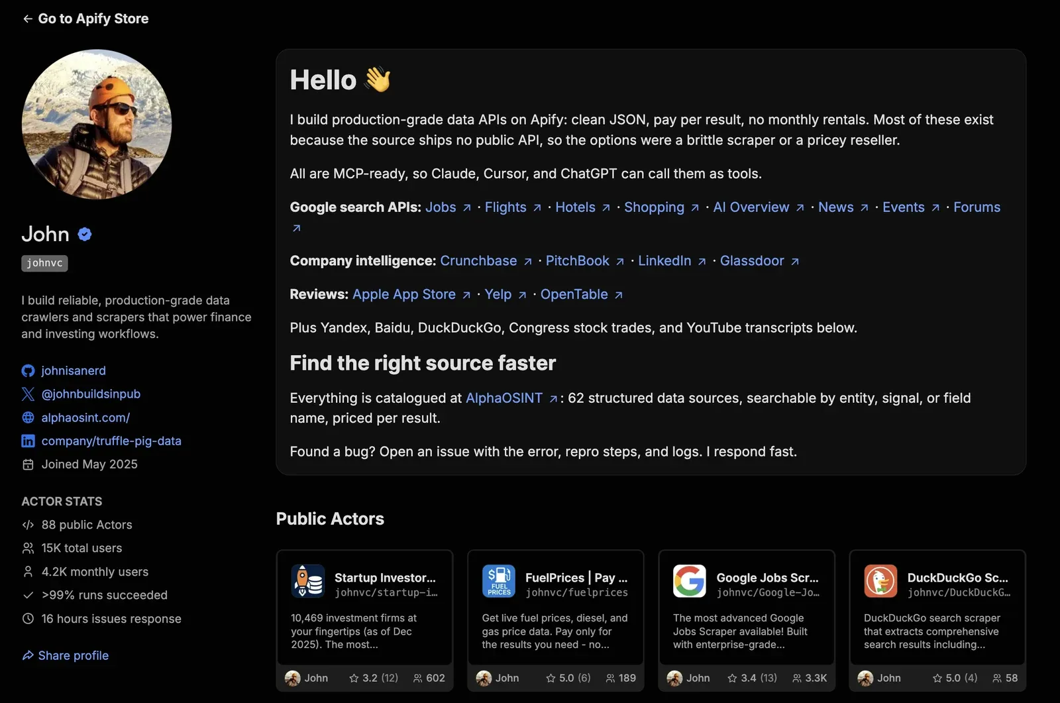The width and height of the screenshot is (1060, 703).
Task: Click the person icon beside 4.2K monthly users
Action: pyautogui.click(x=28, y=571)
